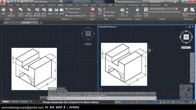Open the Express Tools ribbon tab
Image resolution: width=196 pixels, height=110 pixels.
pyautogui.click(x=120, y=5)
